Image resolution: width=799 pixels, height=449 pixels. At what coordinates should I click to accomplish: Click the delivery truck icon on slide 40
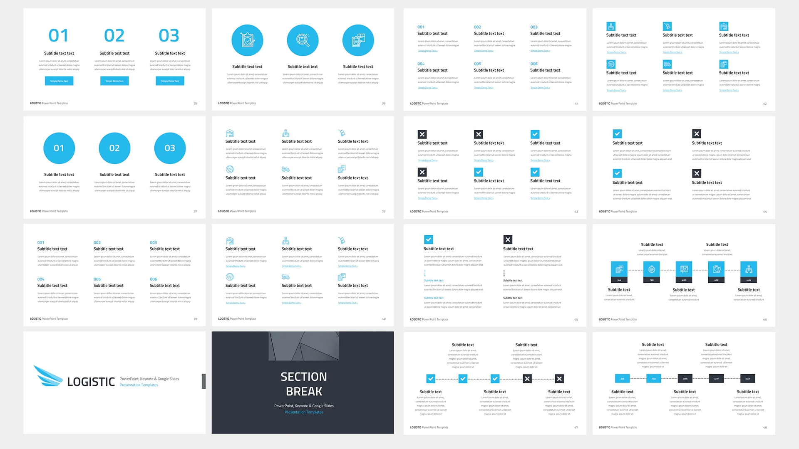[x=286, y=277]
